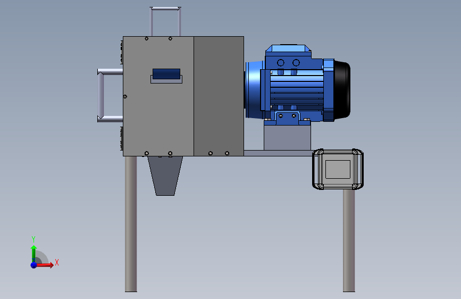Click the dark blue rectangular window on the housing
The image size is (461, 299).
click(x=166, y=74)
